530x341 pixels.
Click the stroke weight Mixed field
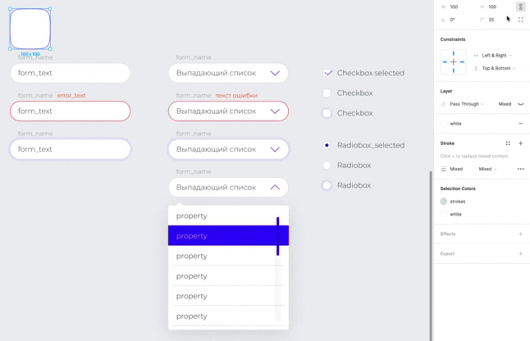point(456,169)
